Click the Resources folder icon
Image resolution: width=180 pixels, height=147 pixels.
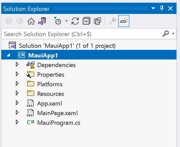point(31,93)
